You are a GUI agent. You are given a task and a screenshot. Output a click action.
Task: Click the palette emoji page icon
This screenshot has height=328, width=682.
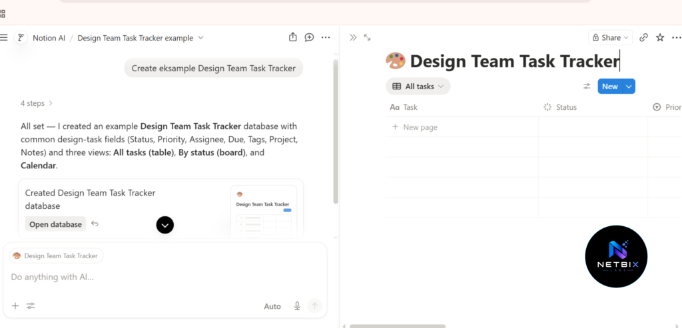tap(396, 61)
